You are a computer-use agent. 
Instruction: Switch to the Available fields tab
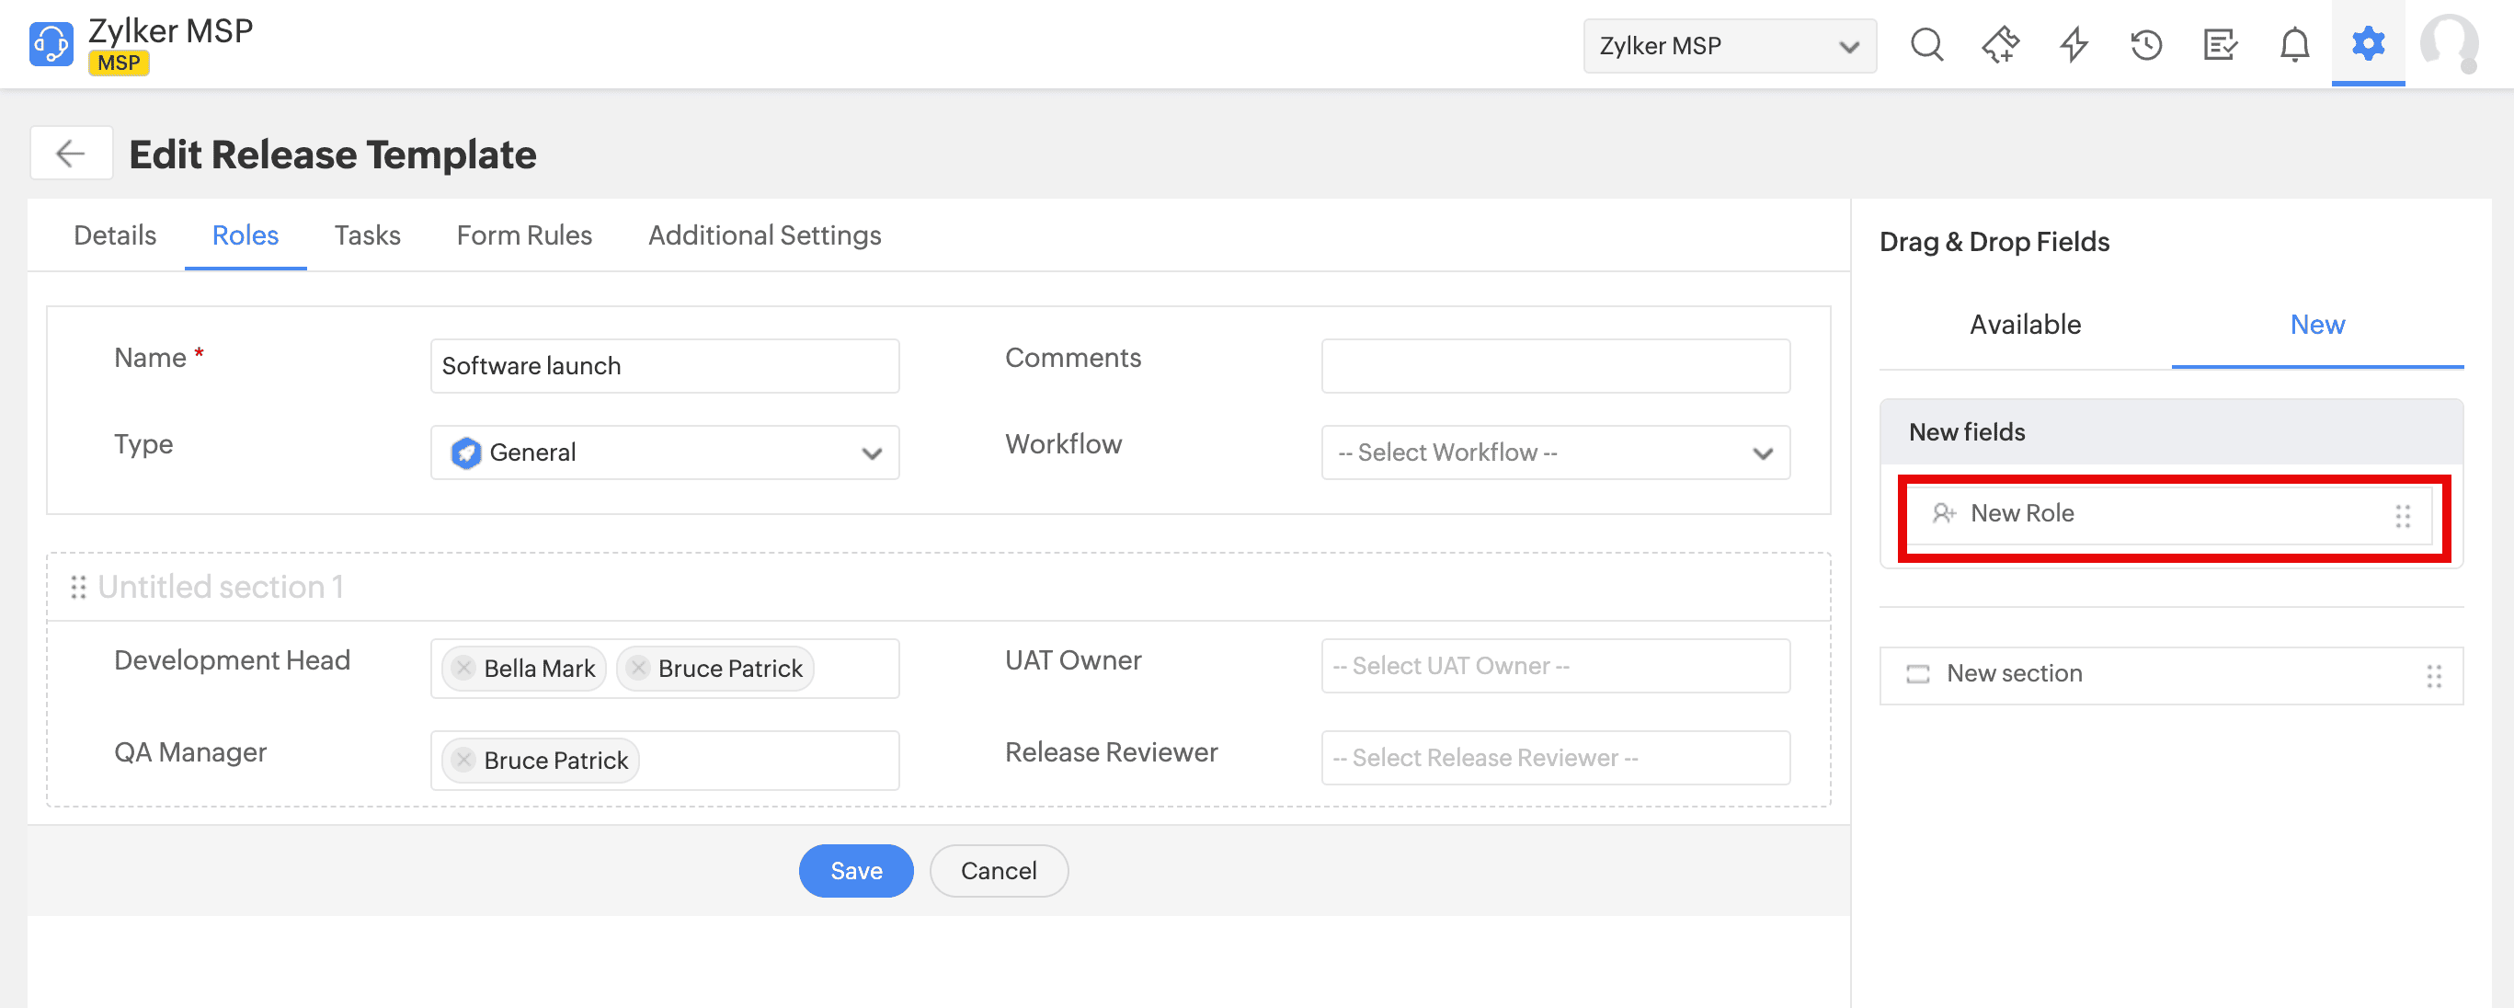pyautogui.click(x=2024, y=324)
